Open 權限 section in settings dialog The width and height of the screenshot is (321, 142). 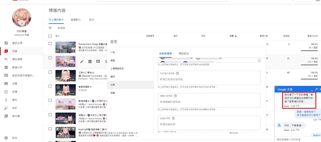tap(130, 77)
